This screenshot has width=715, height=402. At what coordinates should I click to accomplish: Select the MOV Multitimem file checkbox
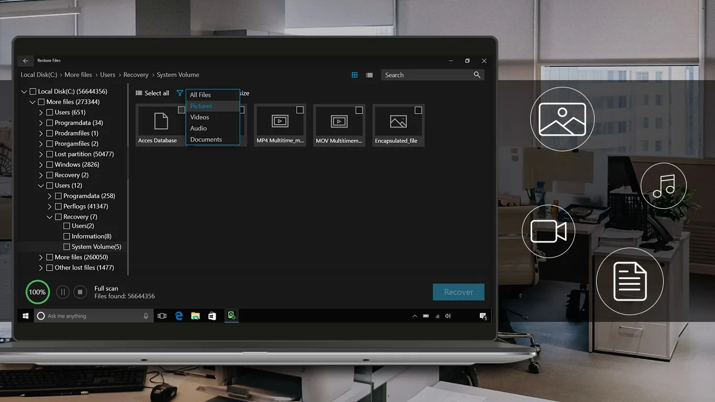pos(359,110)
